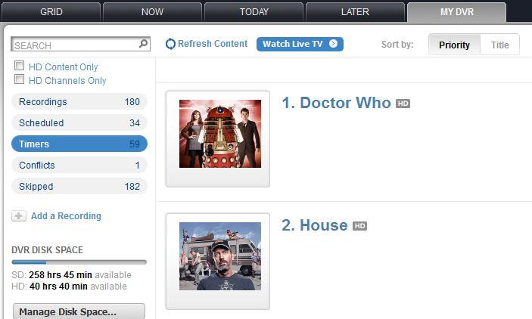Image resolution: width=532 pixels, height=319 pixels.
Task: Click the arrow icon on Watch Live TV
Action: 333,44
